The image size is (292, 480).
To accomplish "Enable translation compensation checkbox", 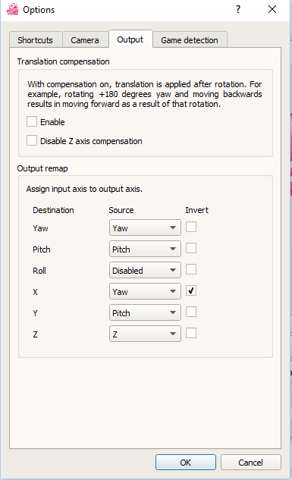I will (32, 121).
